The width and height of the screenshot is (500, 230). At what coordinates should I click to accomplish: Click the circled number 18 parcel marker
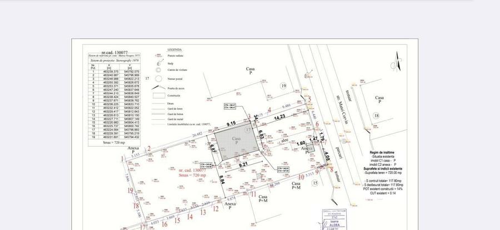pos(376,115)
